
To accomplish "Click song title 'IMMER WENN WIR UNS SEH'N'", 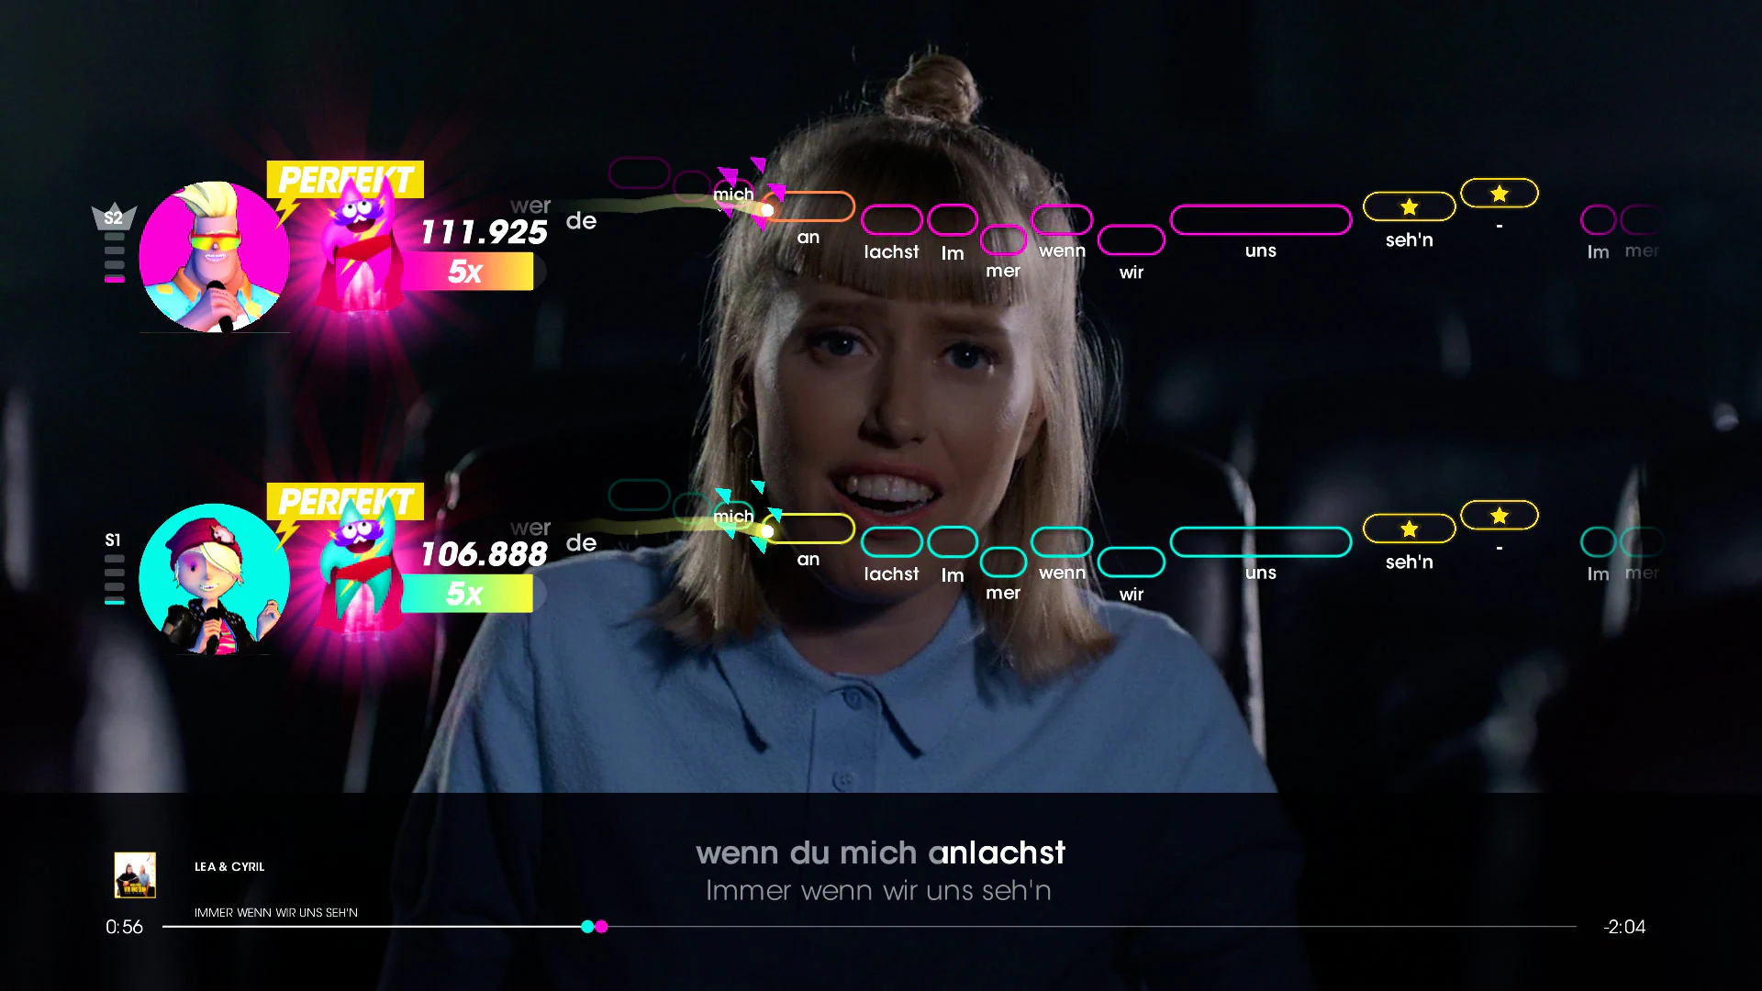I will (x=276, y=912).
